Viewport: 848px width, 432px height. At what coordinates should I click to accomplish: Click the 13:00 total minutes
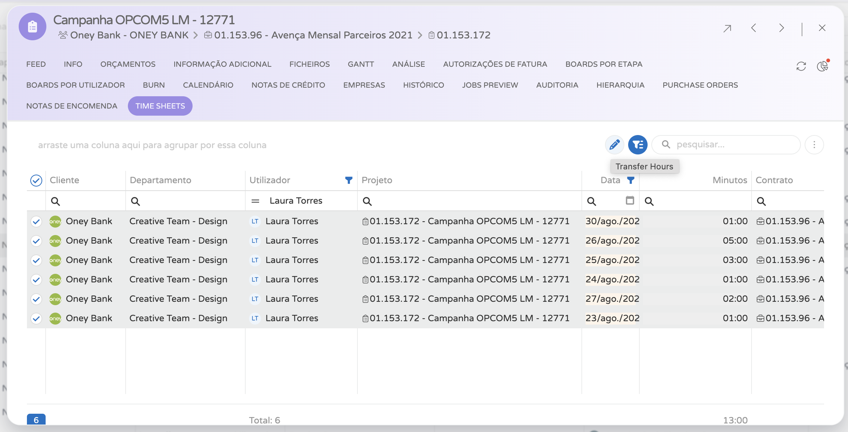pyautogui.click(x=735, y=420)
